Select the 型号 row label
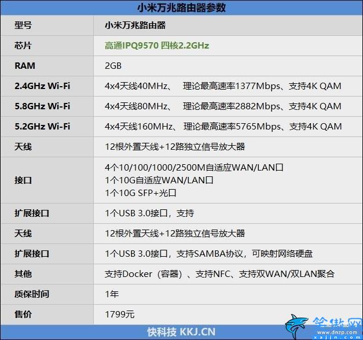The image size is (363, 340). coord(23,25)
